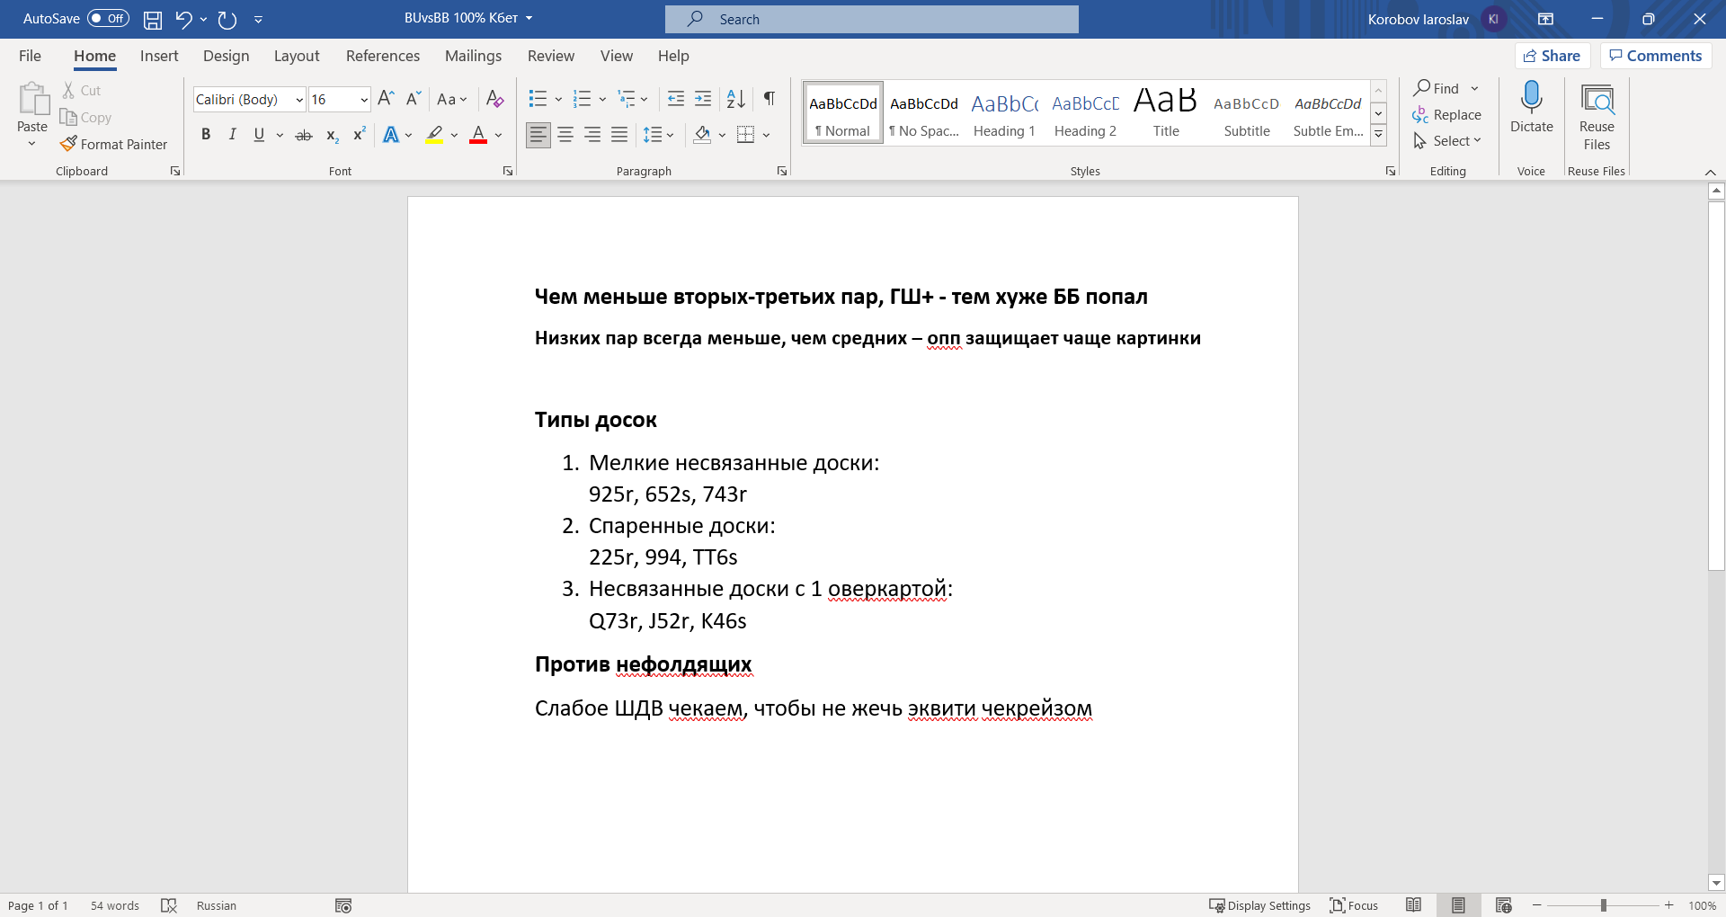Image resolution: width=1726 pixels, height=917 pixels.
Task: Sort the selected paragraphs
Action: pyautogui.click(x=735, y=99)
